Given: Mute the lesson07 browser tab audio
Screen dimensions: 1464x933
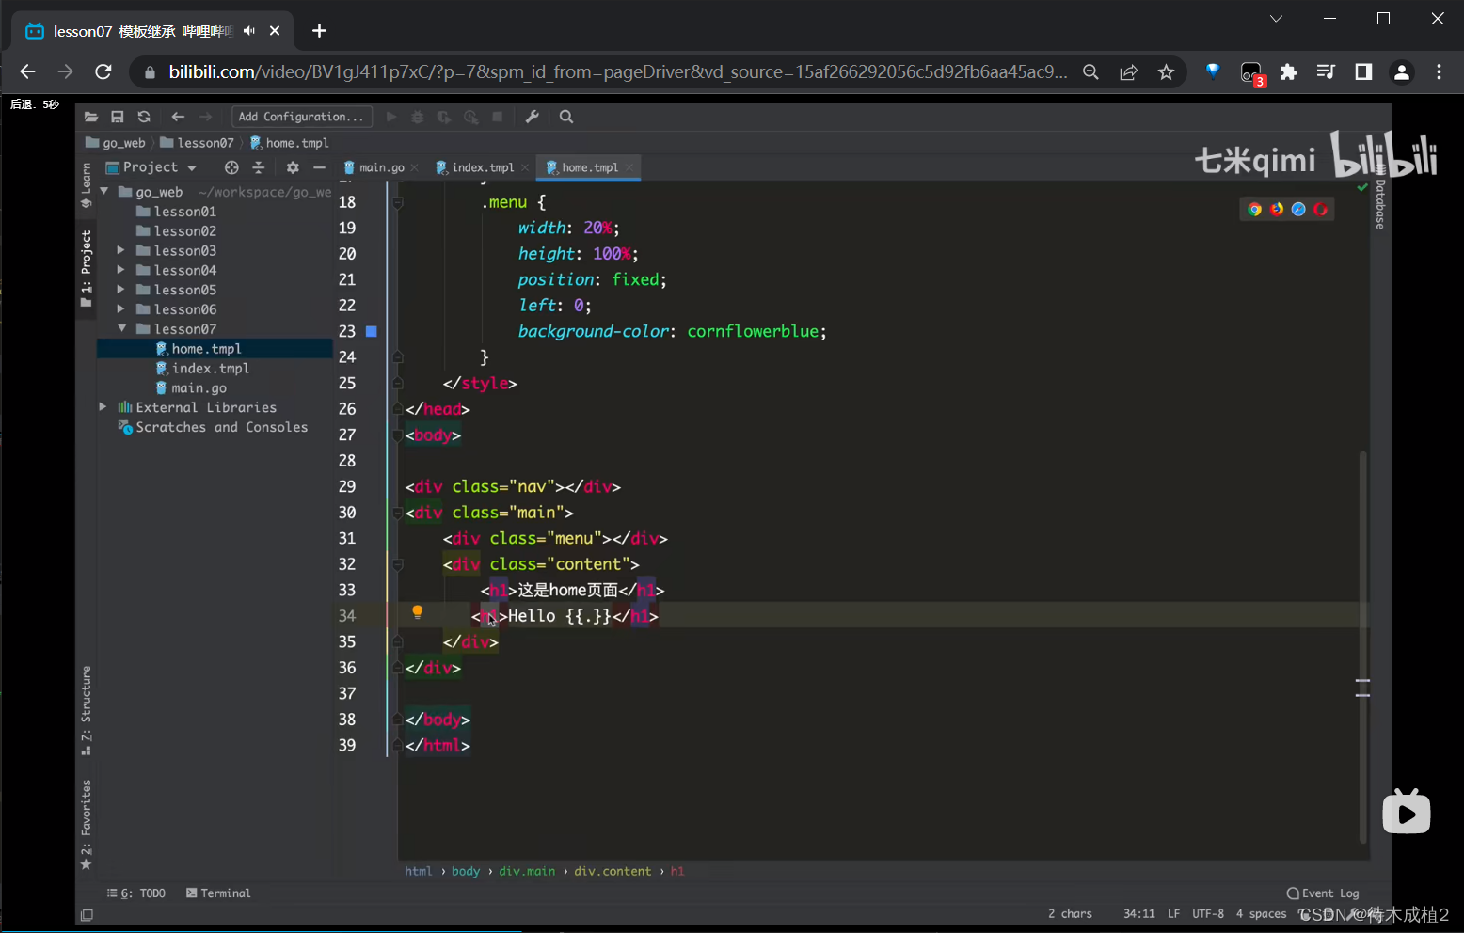Looking at the screenshot, I should point(249,31).
